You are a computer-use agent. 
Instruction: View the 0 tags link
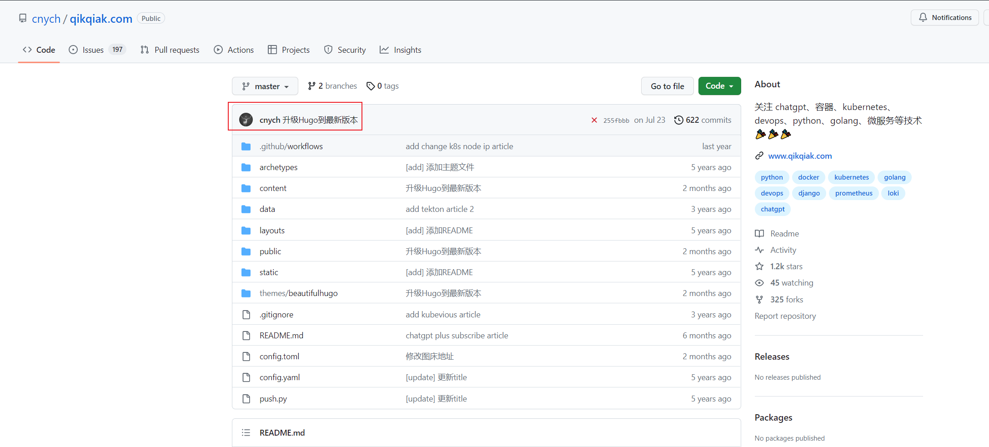(382, 86)
